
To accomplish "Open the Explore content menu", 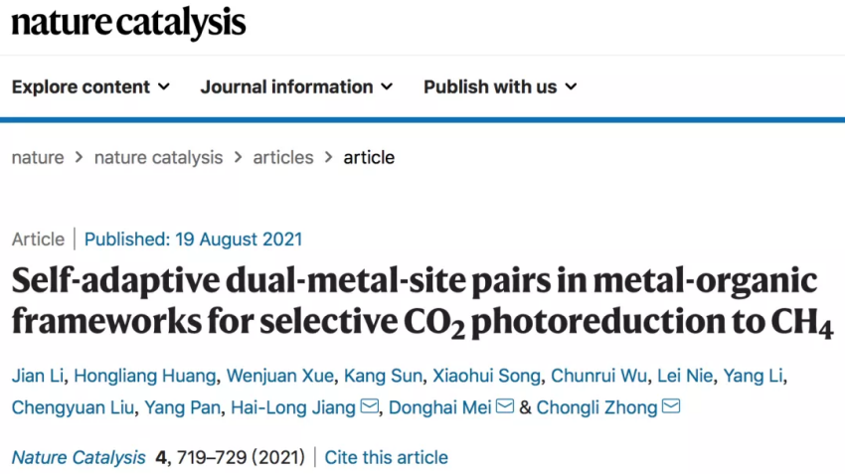I will pos(90,86).
